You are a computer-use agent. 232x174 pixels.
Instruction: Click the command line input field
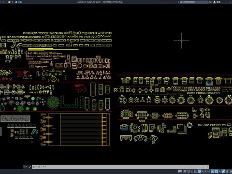point(122,167)
